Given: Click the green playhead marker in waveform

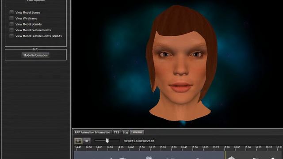Looking at the screenshot, I should (x=225, y=155).
